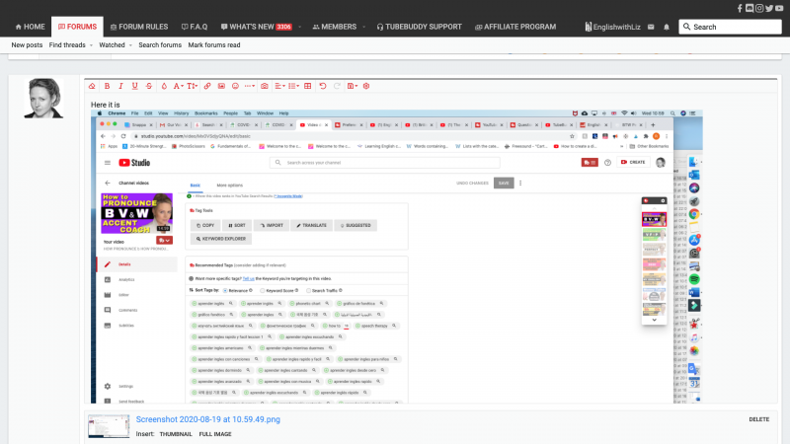Viewport: 790px width, 444px height.
Task: Click the camera media icon
Action: (x=265, y=87)
